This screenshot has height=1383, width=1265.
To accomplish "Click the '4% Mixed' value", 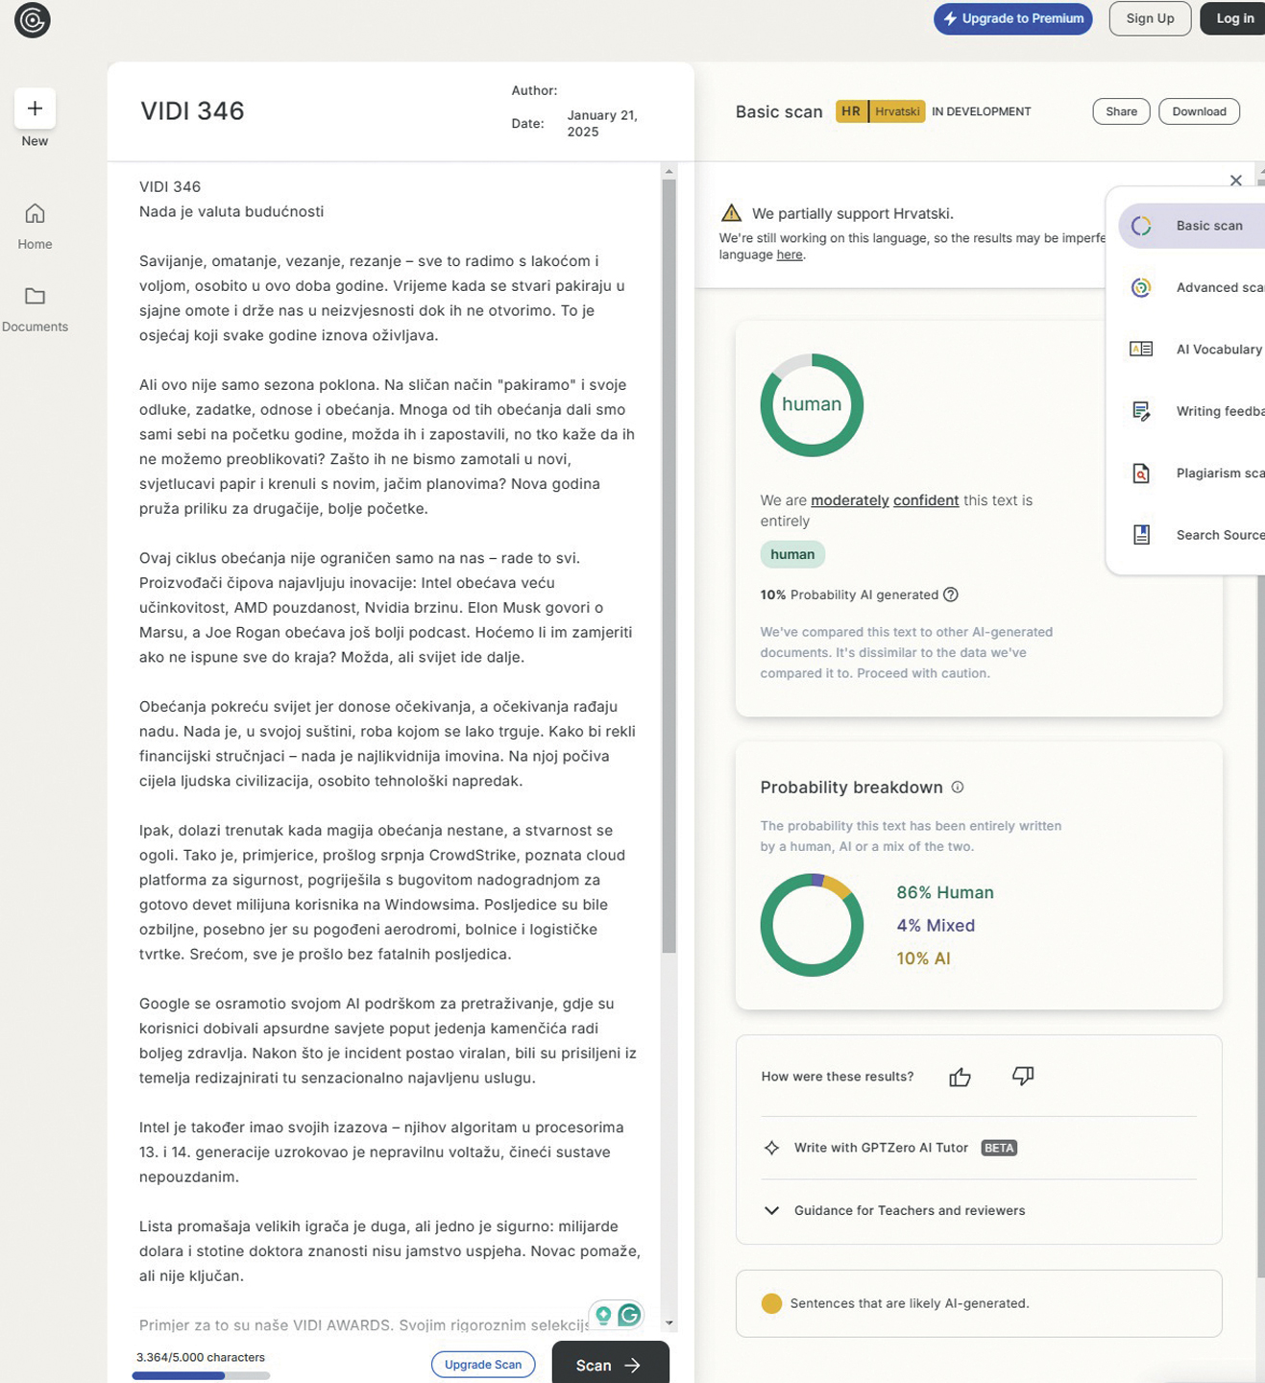I will tap(936, 925).
